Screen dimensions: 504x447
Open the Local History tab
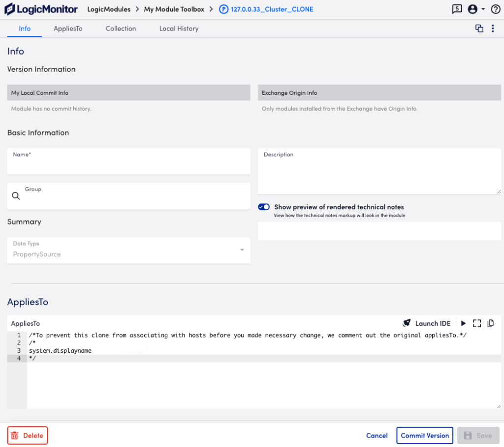pos(179,28)
